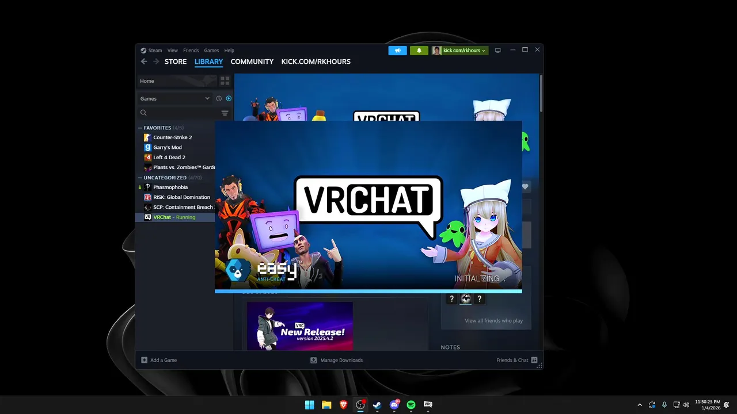Open volume control in system tray
Image resolution: width=737 pixels, height=414 pixels.
(686, 405)
